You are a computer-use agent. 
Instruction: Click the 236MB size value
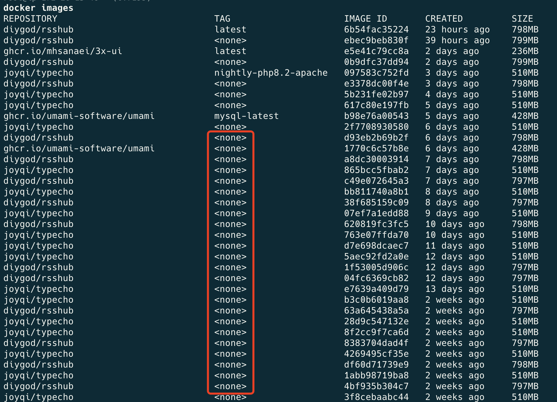tap(525, 51)
